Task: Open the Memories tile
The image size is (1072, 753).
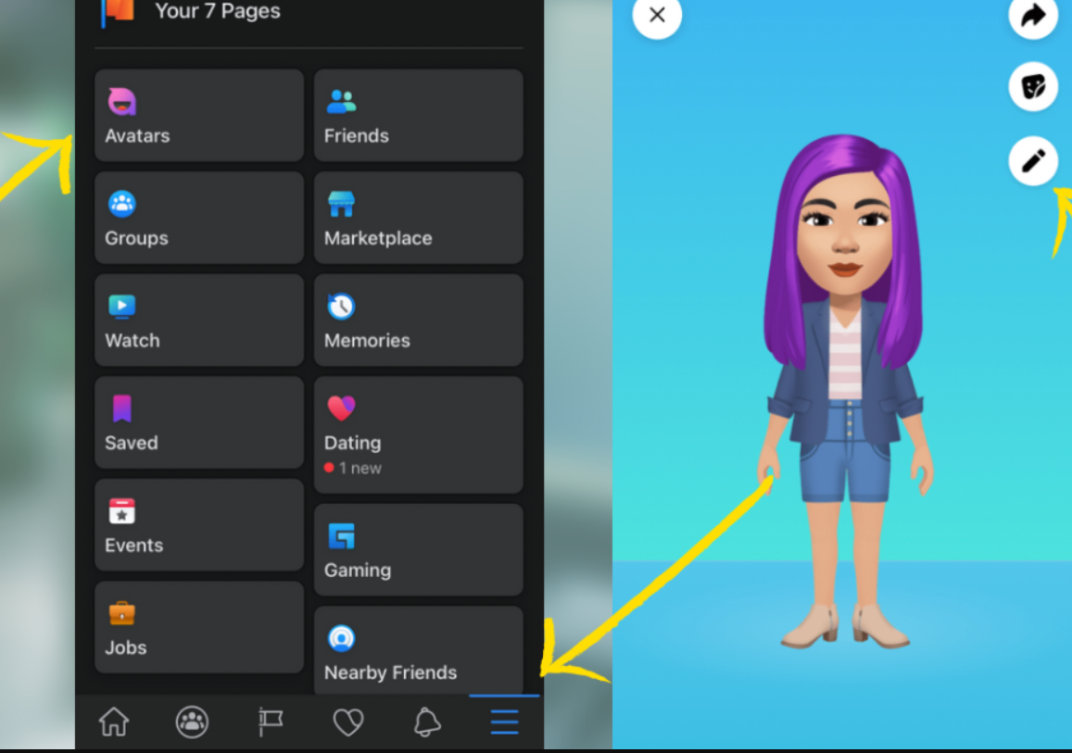Action: pyautogui.click(x=418, y=320)
